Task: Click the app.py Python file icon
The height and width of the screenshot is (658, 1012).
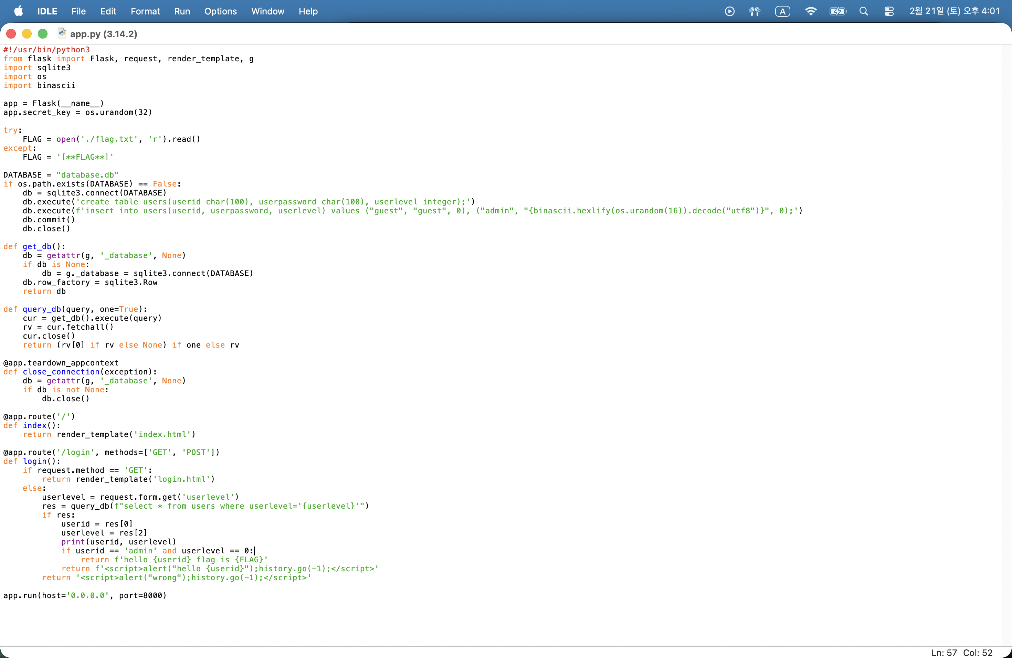Action: [x=62, y=34]
